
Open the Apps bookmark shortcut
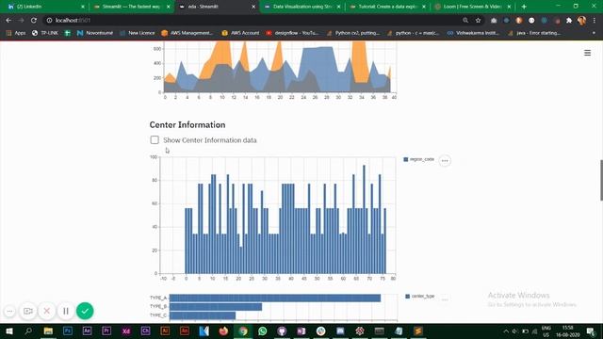tap(16, 33)
